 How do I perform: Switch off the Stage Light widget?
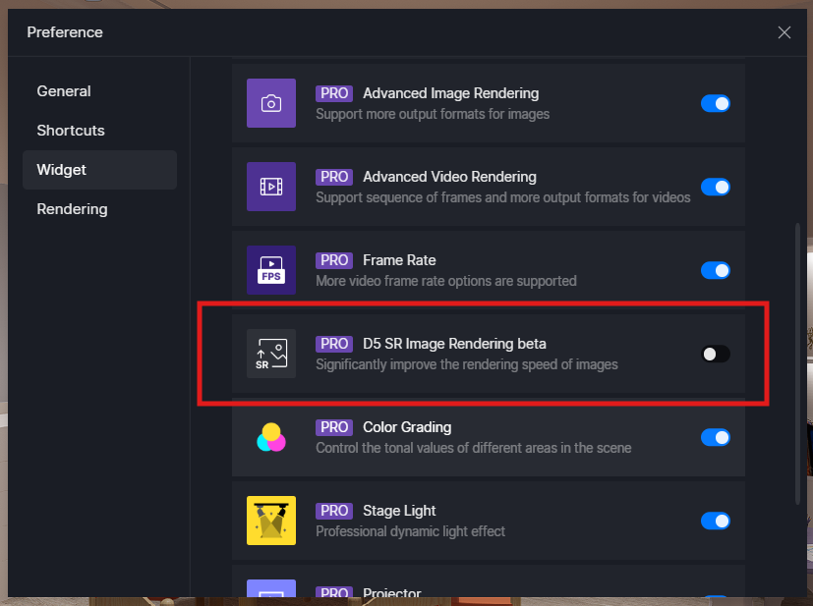[x=715, y=521]
